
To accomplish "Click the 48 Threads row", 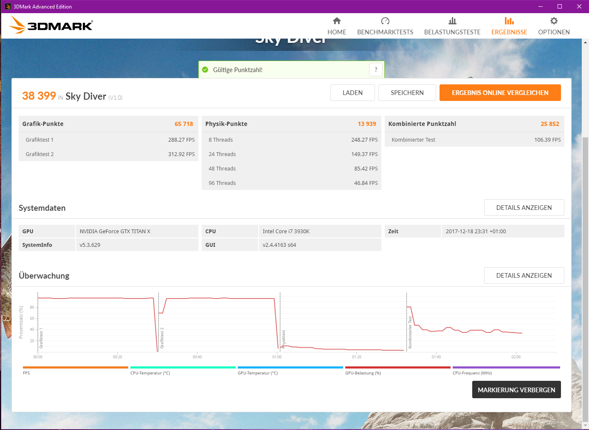I will pyautogui.click(x=291, y=168).
